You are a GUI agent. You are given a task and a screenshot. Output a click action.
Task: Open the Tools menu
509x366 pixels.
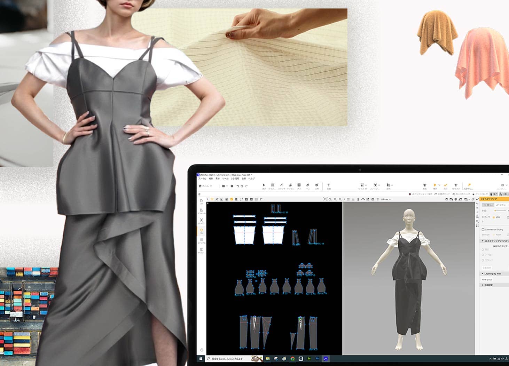coord(226,178)
